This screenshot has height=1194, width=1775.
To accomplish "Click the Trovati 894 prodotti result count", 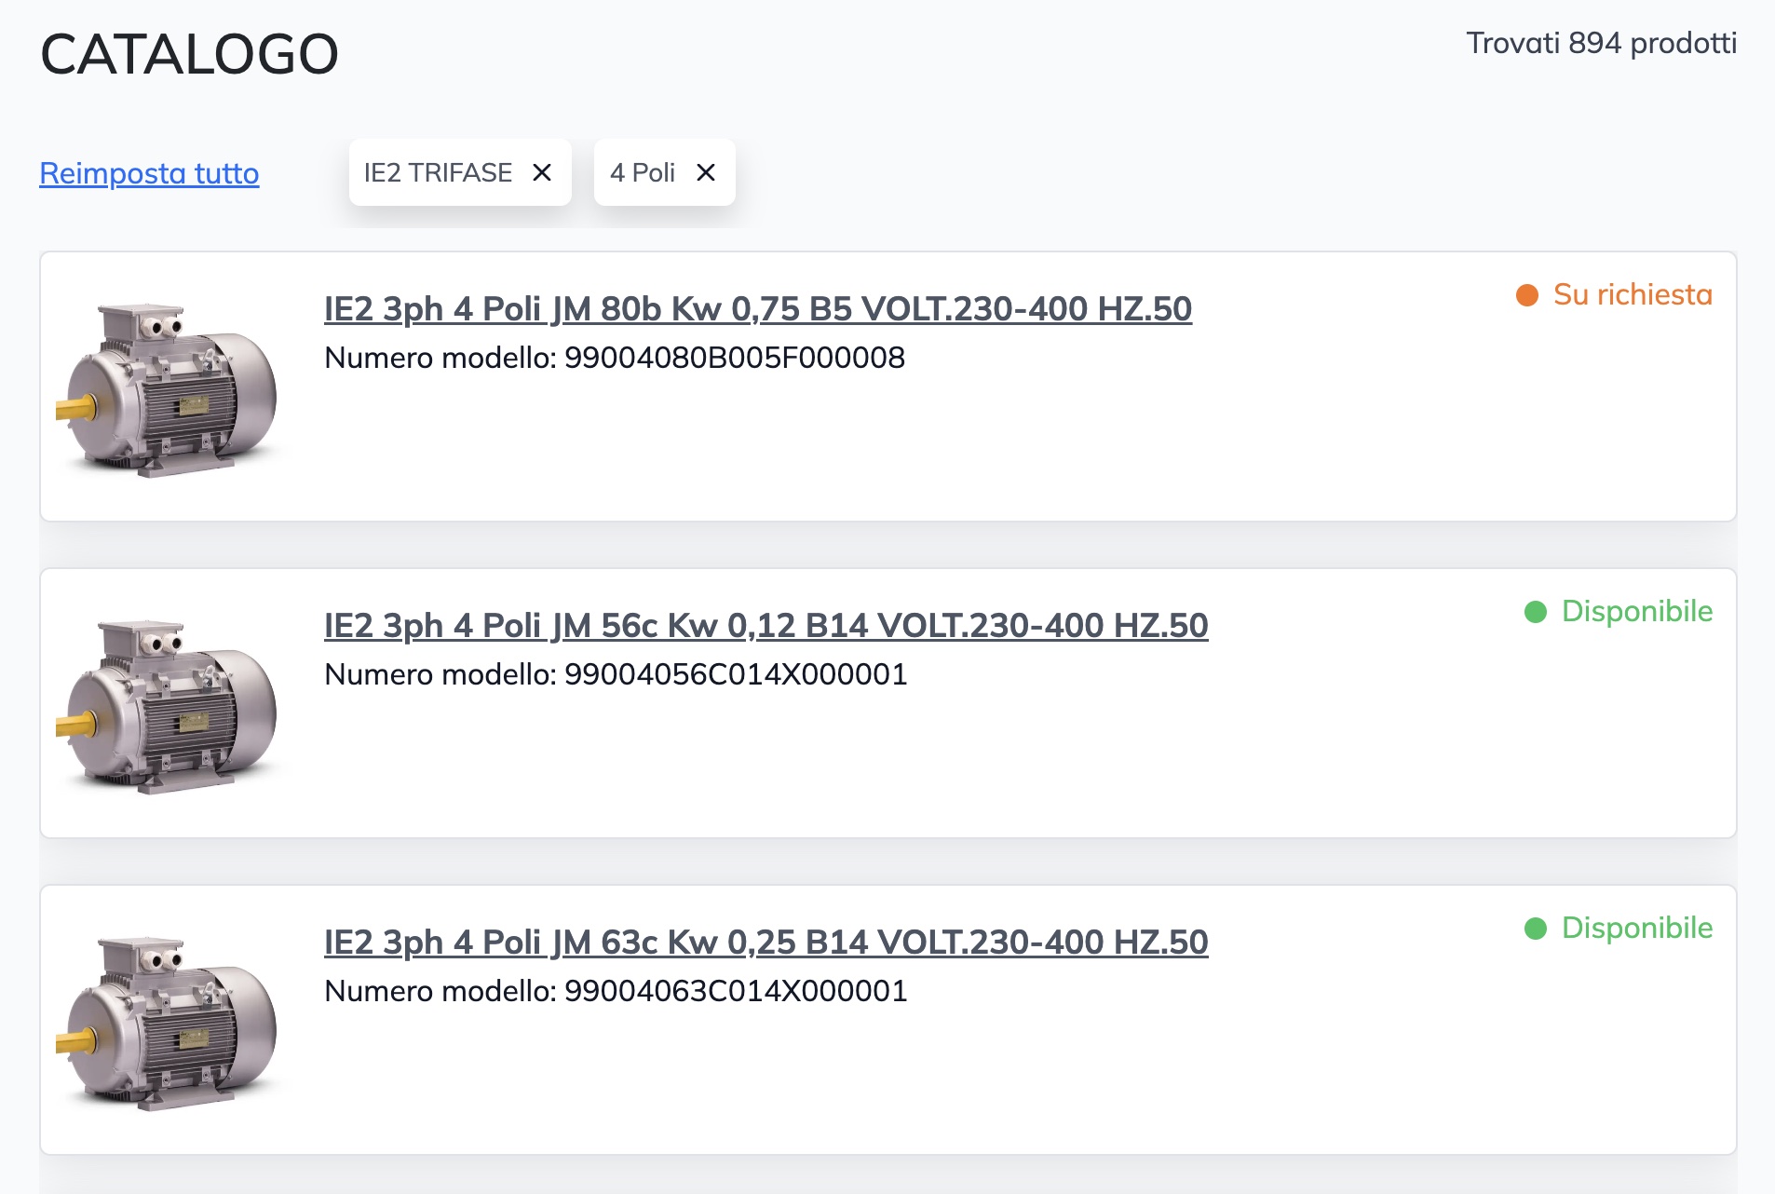I will [x=1601, y=43].
